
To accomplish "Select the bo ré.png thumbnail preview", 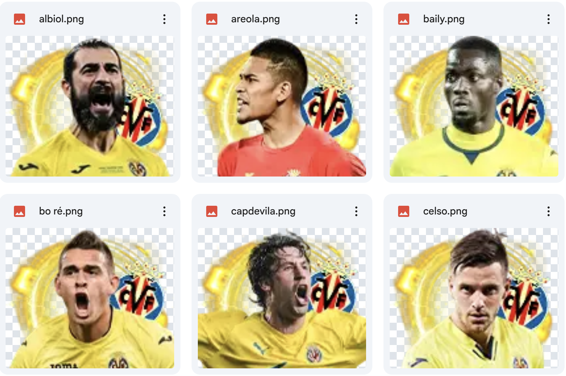I will pyautogui.click(x=90, y=298).
